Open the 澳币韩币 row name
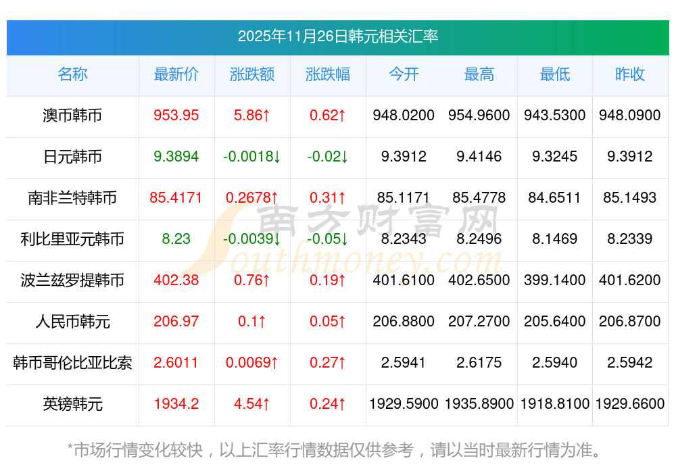The width and height of the screenshot is (676, 471). point(72,116)
